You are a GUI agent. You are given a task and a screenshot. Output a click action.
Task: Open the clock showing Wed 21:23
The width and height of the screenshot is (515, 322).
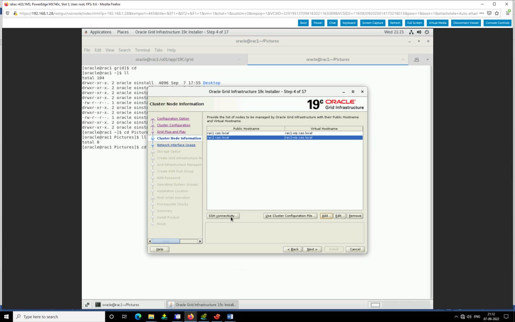coord(394,32)
